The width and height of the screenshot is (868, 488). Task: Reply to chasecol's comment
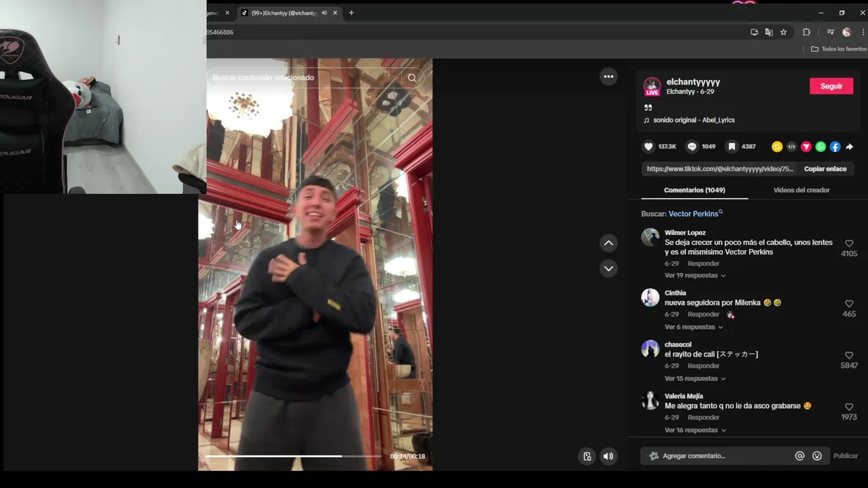[703, 366]
